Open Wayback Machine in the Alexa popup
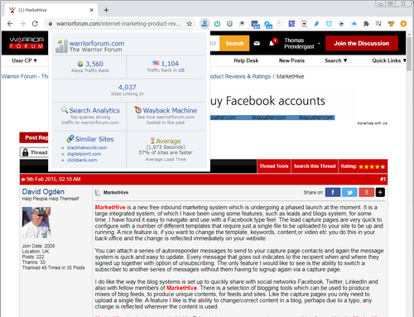The image size is (414, 317). click(170, 110)
